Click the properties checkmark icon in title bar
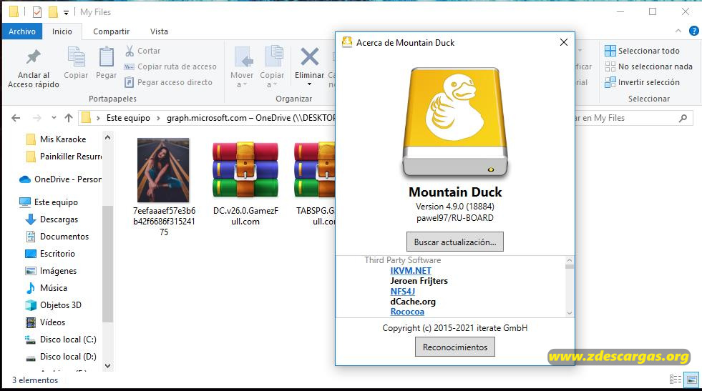The image size is (702, 391). 37,12
